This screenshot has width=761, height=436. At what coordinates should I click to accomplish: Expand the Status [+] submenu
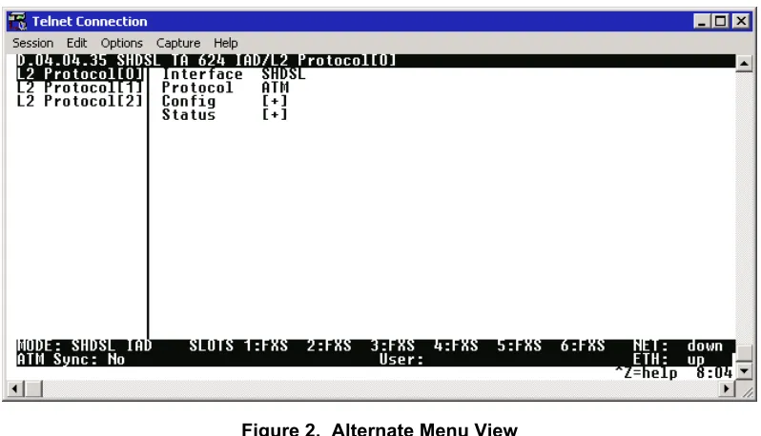[x=275, y=115]
